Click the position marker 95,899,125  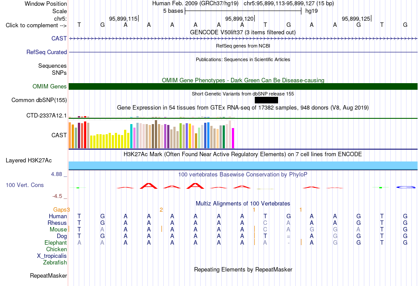tap(356, 18)
